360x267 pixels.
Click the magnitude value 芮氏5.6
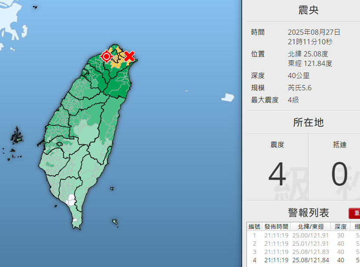coord(300,88)
